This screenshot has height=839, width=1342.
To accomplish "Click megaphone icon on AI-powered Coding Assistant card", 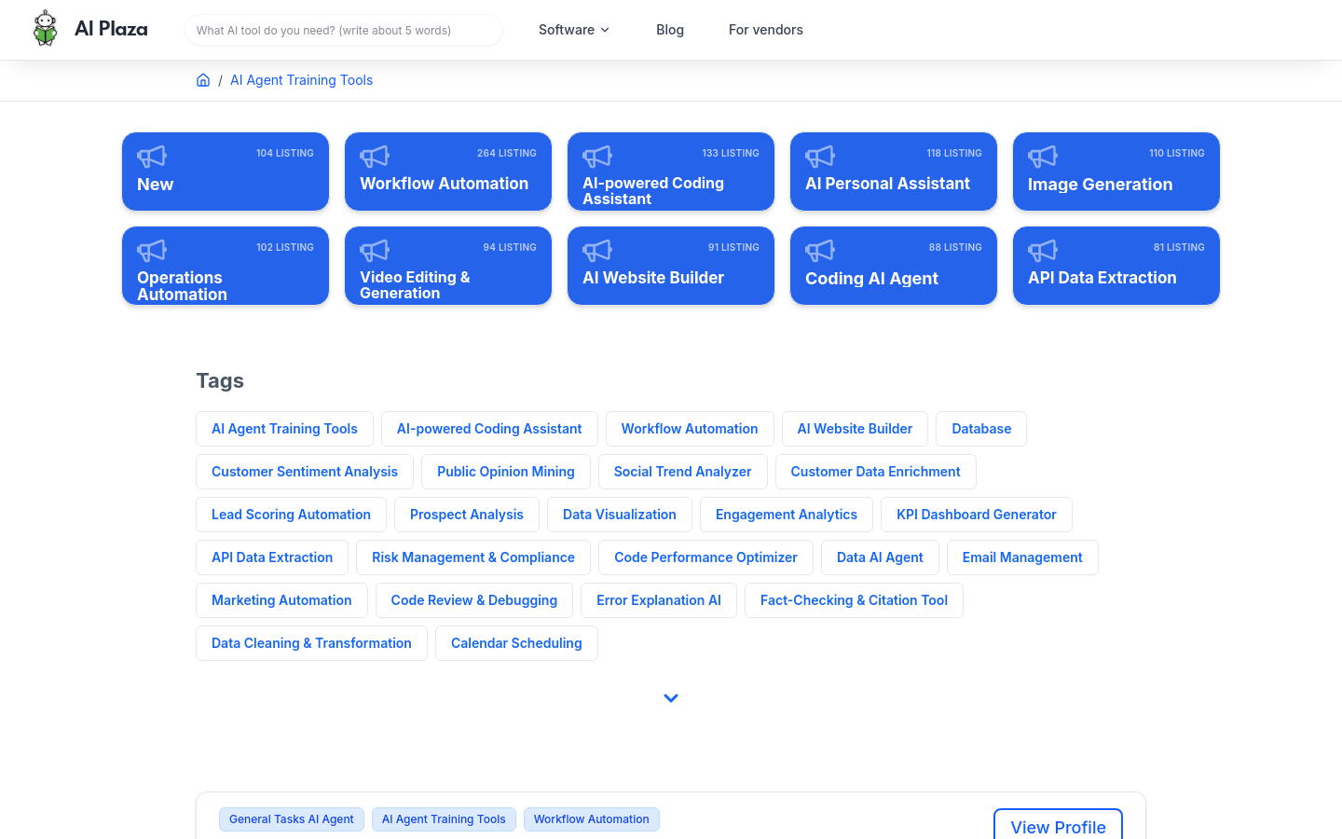I will tap(597, 157).
